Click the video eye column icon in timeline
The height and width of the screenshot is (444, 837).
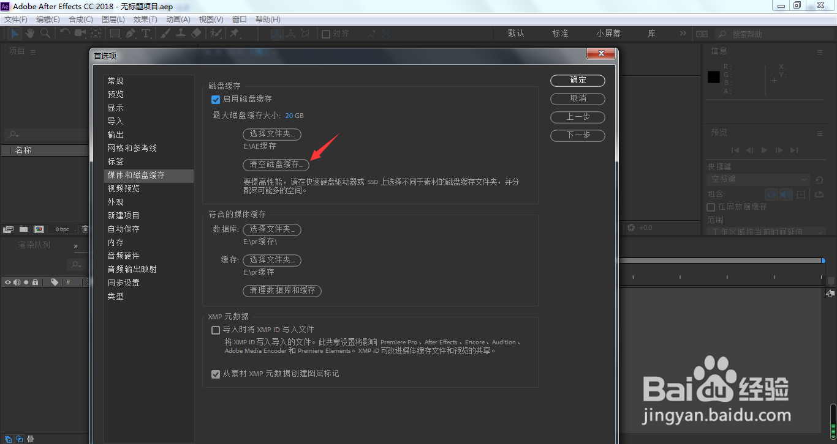pos(8,282)
